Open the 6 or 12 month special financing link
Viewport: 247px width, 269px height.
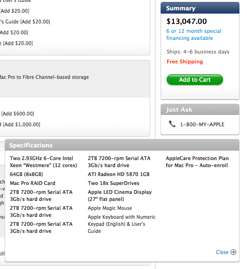(194, 34)
